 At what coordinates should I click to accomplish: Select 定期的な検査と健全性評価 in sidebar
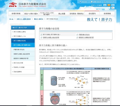pos(23,54)
